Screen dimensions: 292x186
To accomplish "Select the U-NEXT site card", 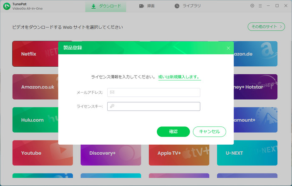I will [247, 153].
